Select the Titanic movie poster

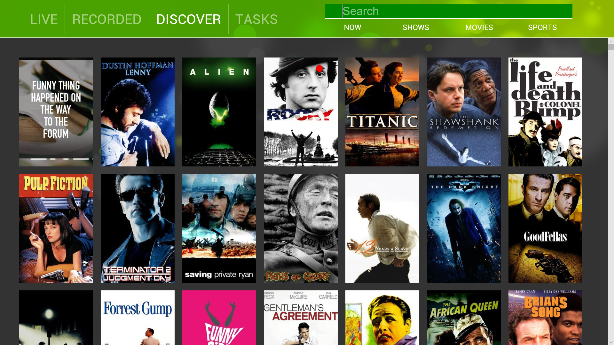click(x=382, y=112)
